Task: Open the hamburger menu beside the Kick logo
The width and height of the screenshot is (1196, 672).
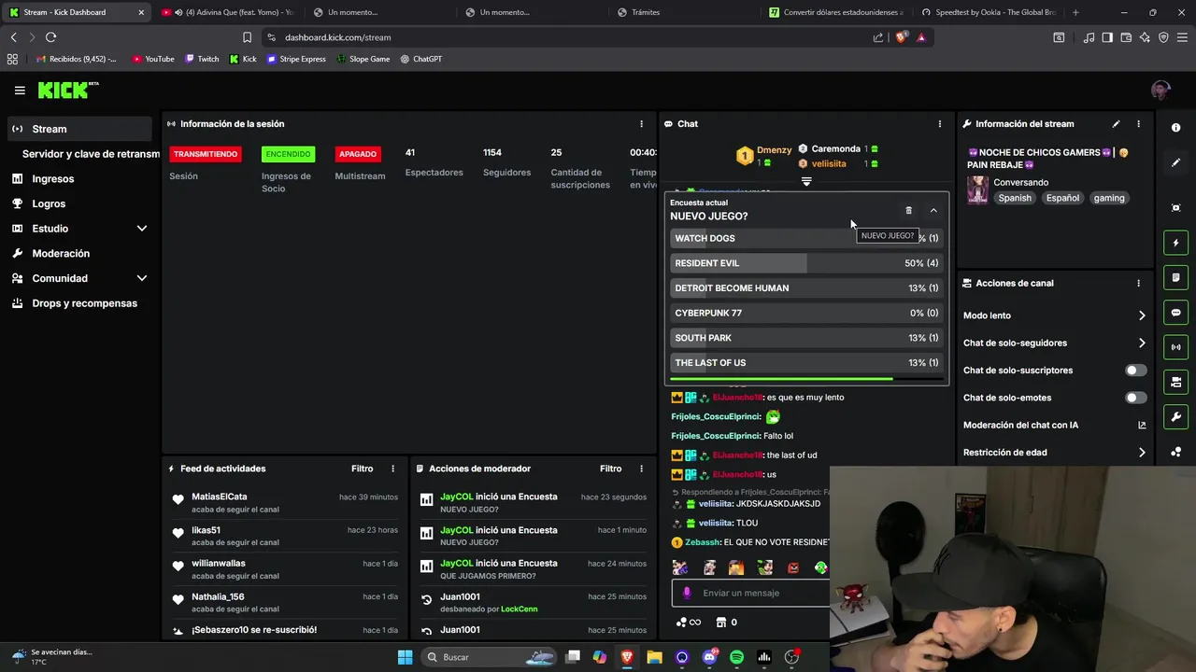Action: [20, 91]
